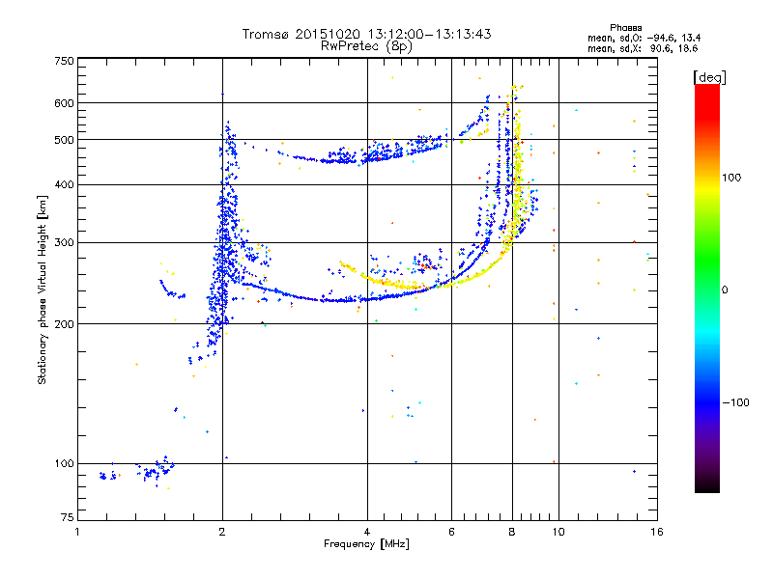Image resolution: width=773 pixels, height=579 pixels.
Task: Click the frequency axis '8' tick label
Action: coord(512,532)
